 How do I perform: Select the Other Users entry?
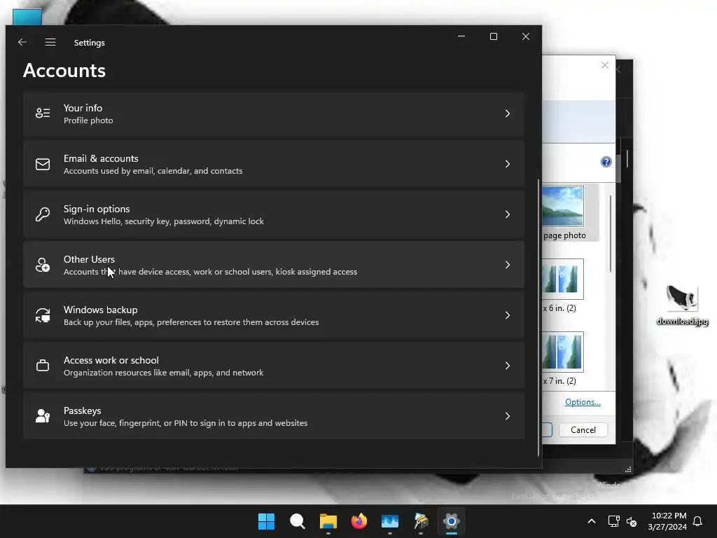(x=274, y=265)
